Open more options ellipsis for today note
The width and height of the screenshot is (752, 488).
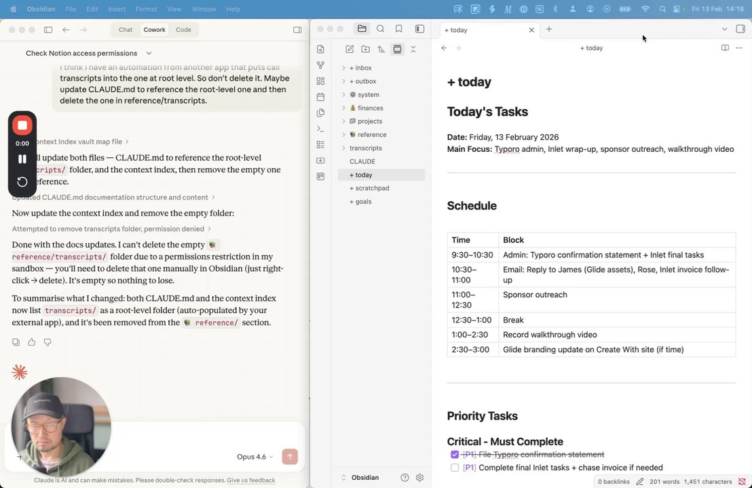(739, 48)
